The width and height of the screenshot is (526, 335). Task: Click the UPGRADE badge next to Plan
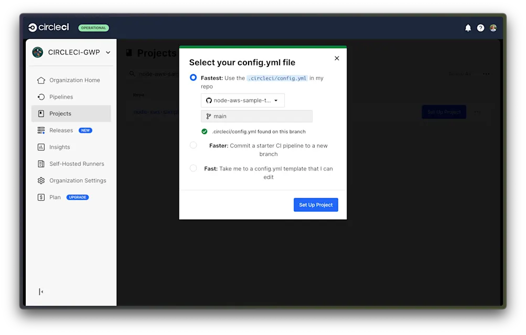click(77, 197)
